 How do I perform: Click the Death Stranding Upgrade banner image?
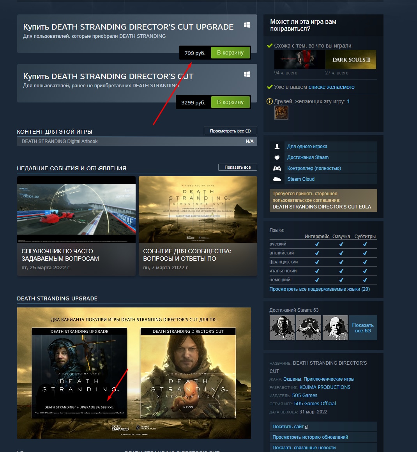coord(134,373)
